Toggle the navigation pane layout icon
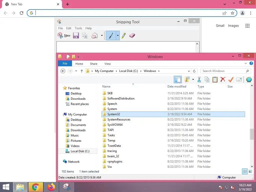 tap(178, 80)
